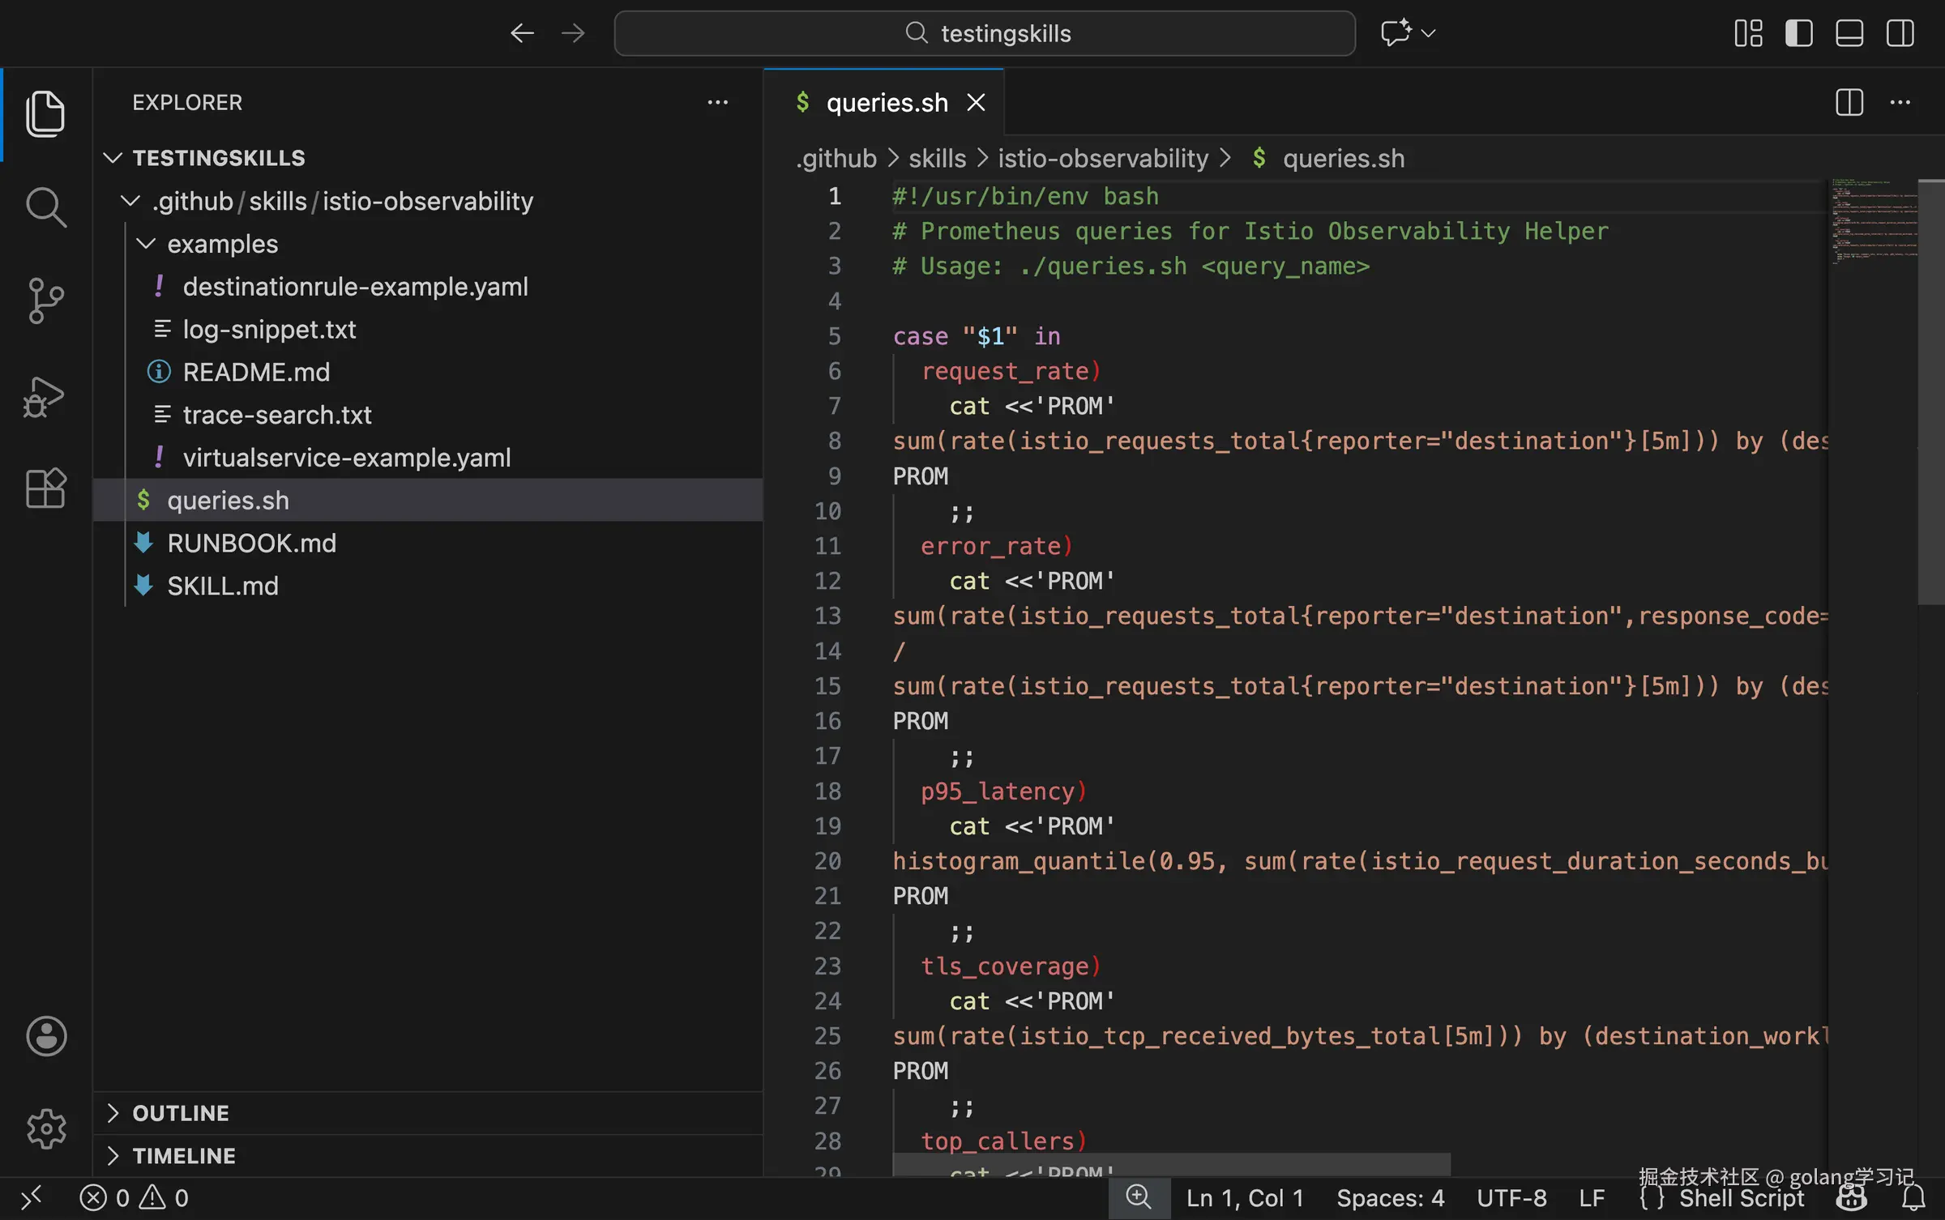This screenshot has width=1945, height=1220.
Task: Open RUNBOOK.md in the explorer
Action: pyautogui.click(x=251, y=544)
